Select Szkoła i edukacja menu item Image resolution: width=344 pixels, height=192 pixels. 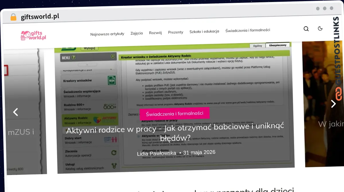pos(204,31)
